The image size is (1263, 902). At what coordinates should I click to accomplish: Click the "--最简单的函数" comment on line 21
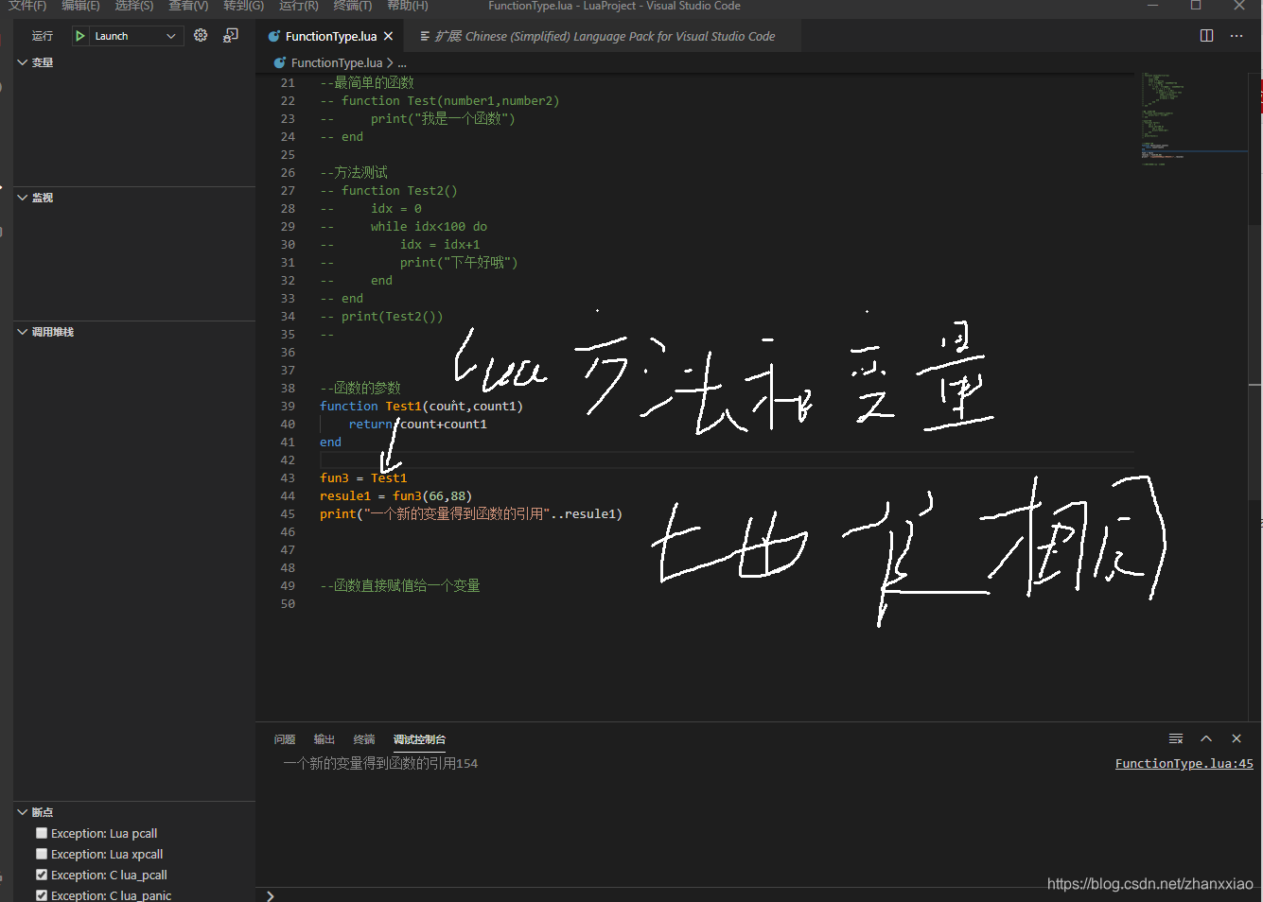[367, 82]
